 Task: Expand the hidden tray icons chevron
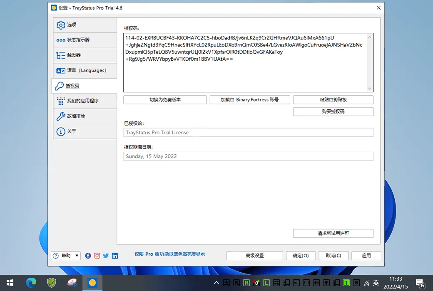216,283
